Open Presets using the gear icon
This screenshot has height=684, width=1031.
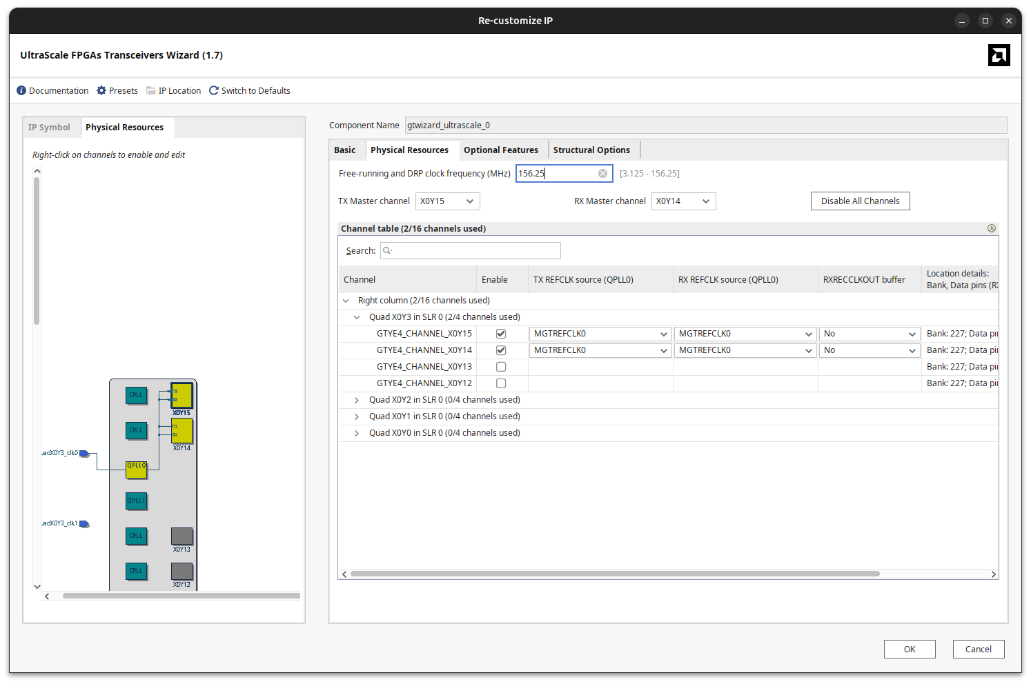tap(100, 90)
